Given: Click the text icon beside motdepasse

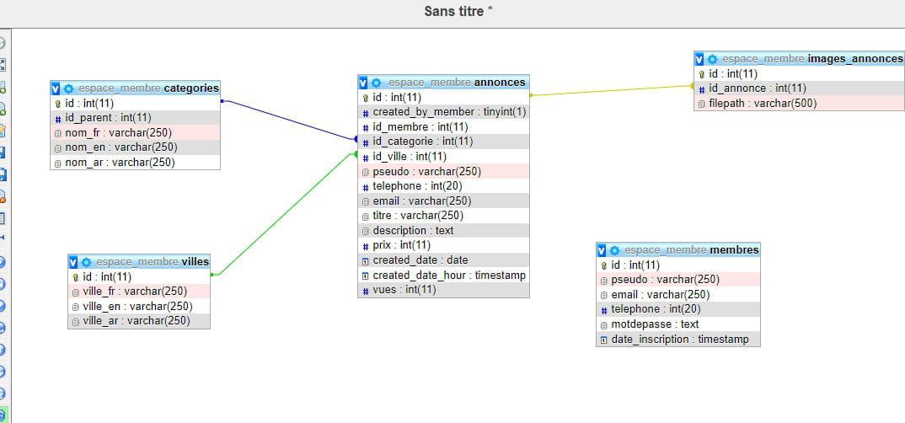Looking at the screenshot, I should click(x=603, y=325).
